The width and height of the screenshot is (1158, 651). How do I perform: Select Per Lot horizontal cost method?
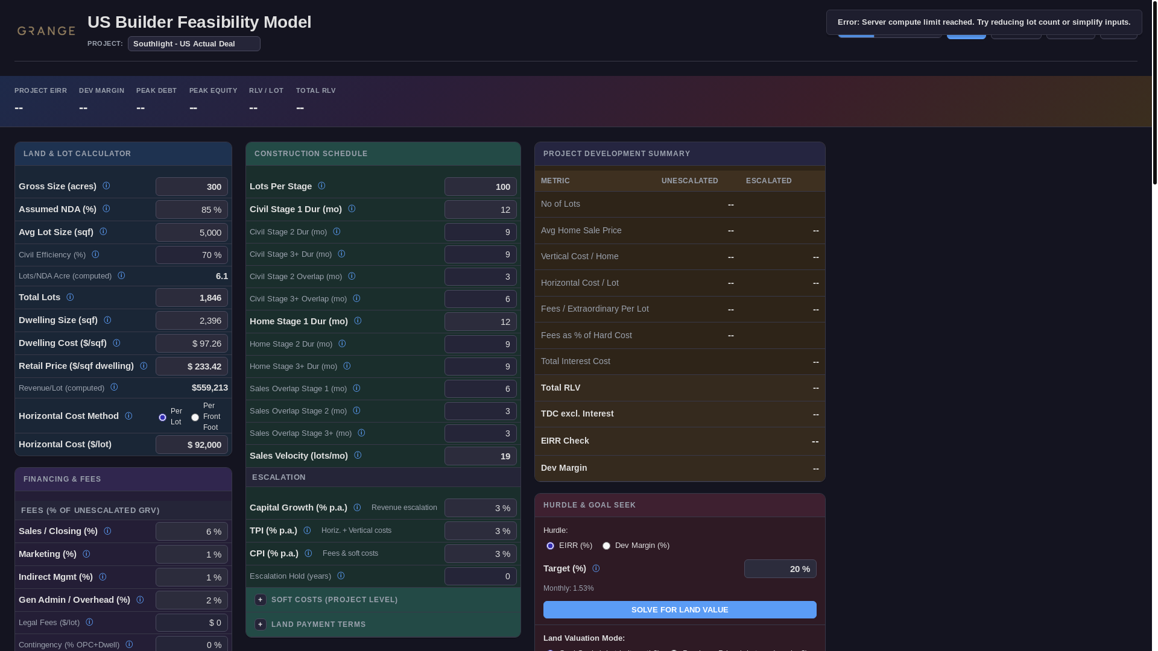(x=162, y=417)
